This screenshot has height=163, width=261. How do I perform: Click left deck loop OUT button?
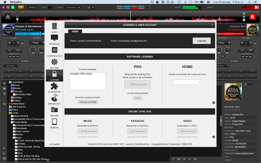coord(18,50)
